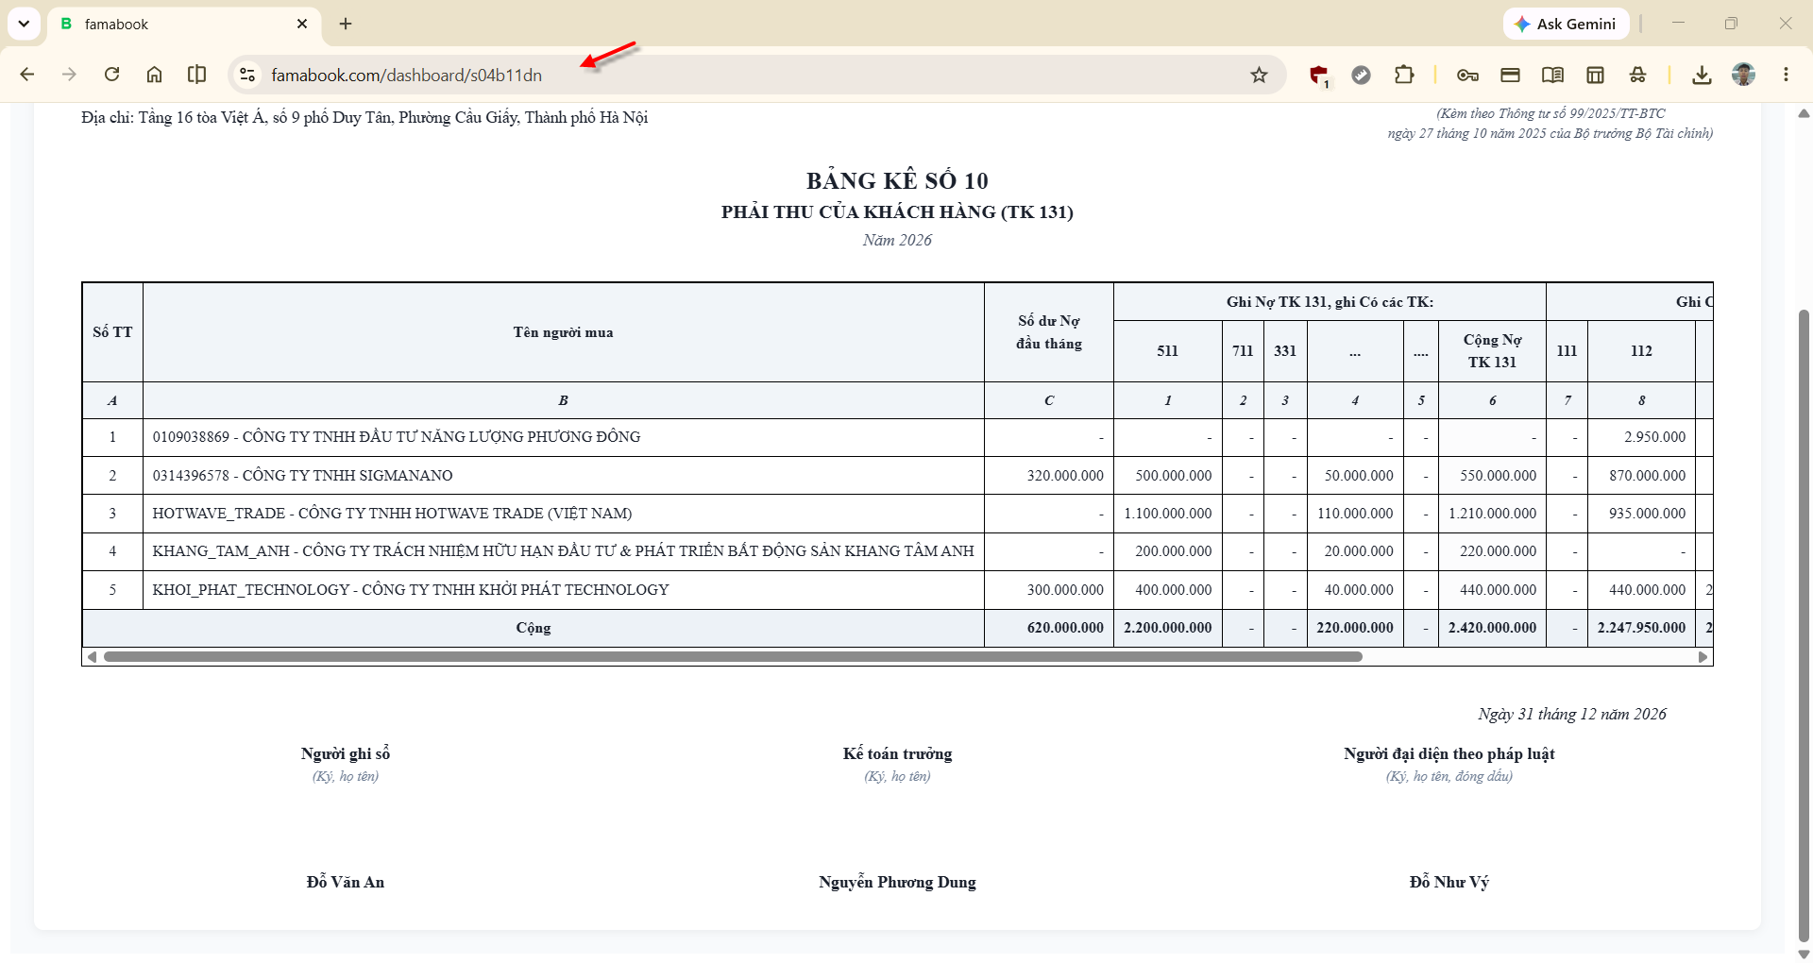Click the table scroll-right arrow
This screenshot has height=963, width=1813.
tap(1703, 656)
